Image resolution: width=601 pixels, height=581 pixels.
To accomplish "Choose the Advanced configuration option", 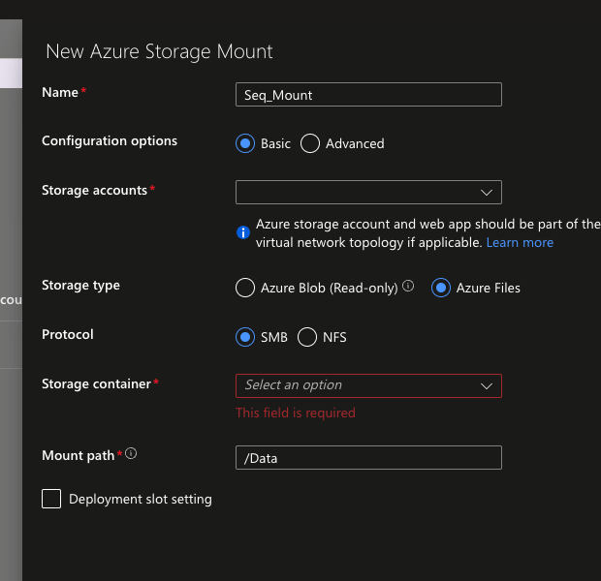I will coord(310,143).
